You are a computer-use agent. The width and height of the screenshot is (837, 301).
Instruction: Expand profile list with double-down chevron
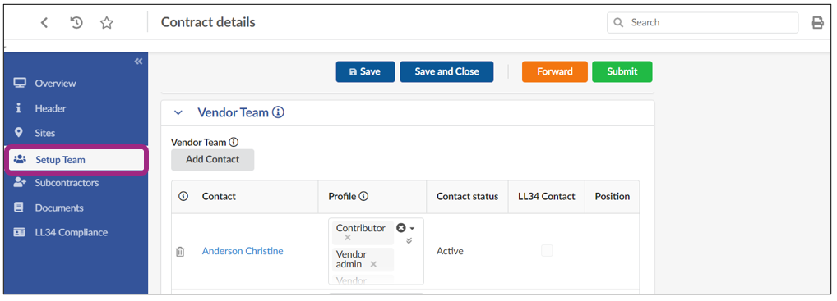409,240
